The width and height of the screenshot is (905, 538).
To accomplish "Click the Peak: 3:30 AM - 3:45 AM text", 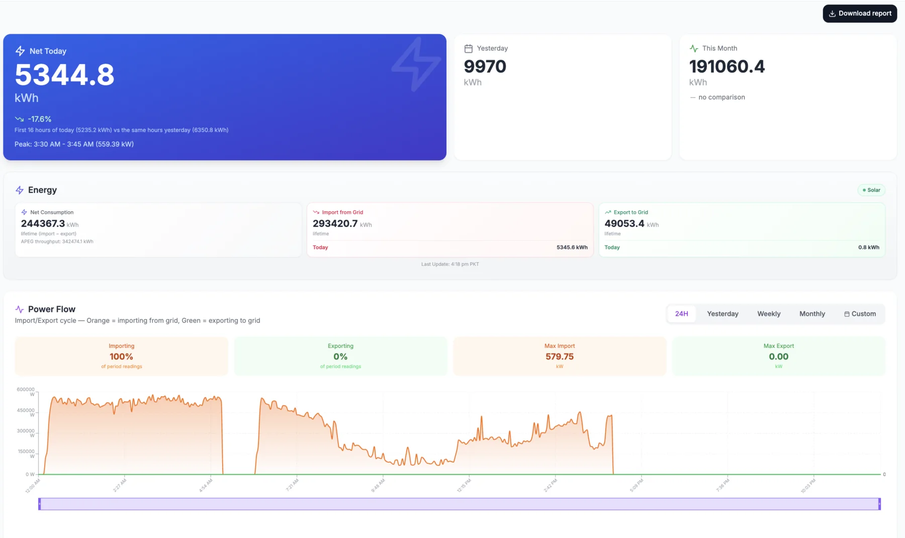I will (74, 144).
